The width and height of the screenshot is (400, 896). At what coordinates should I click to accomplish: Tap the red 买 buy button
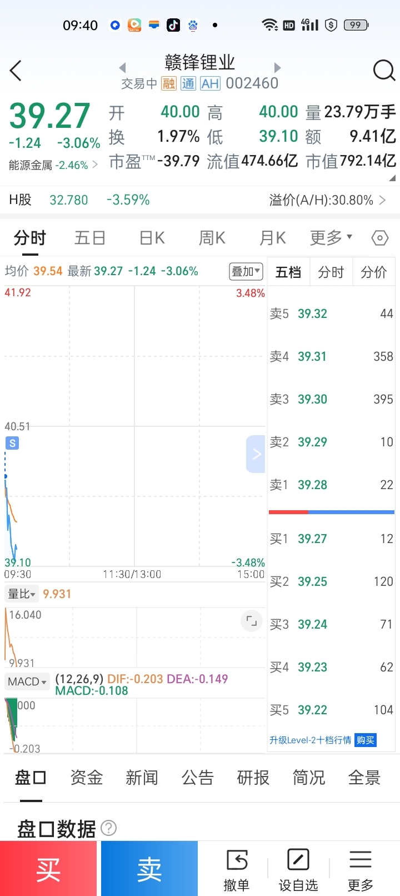click(48, 868)
